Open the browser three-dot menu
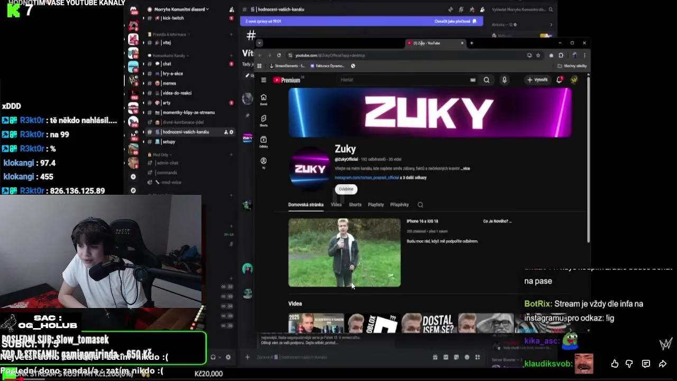The width and height of the screenshot is (677, 381). 584,55
